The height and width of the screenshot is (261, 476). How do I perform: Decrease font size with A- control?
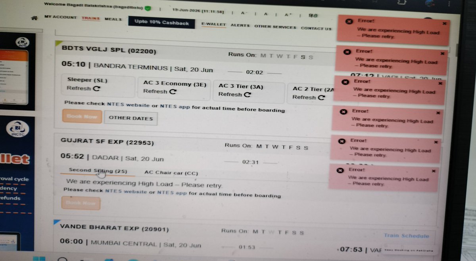tap(244, 13)
